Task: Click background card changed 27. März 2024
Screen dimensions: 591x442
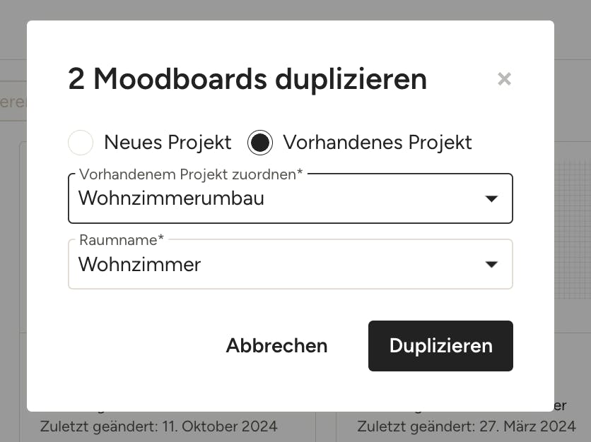Action: 464,426
